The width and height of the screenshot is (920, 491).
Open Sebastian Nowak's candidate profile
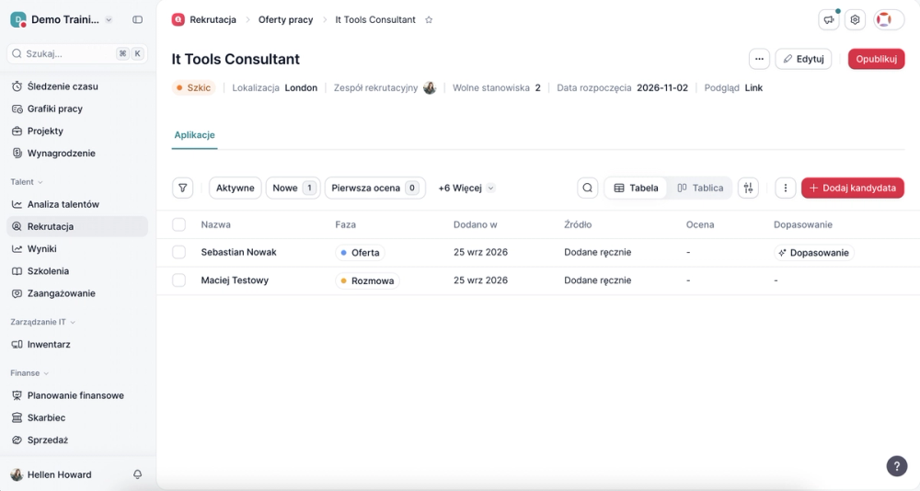[239, 252]
